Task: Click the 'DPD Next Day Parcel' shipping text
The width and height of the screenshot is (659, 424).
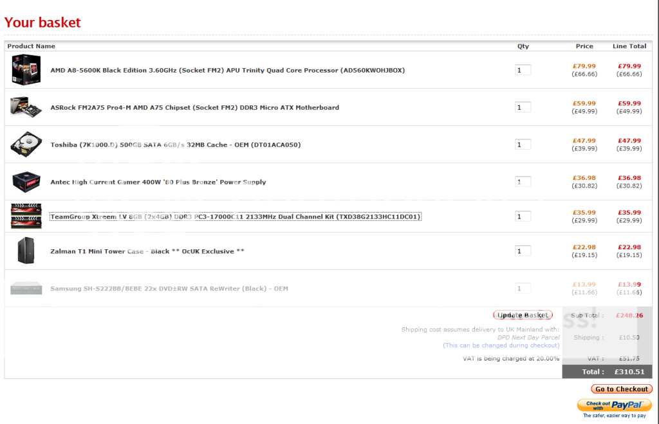Action: (x=528, y=338)
